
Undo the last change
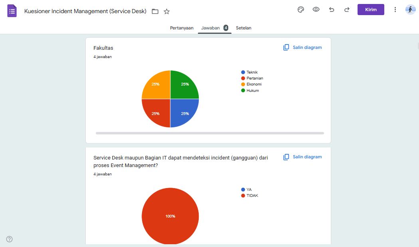click(332, 10)
